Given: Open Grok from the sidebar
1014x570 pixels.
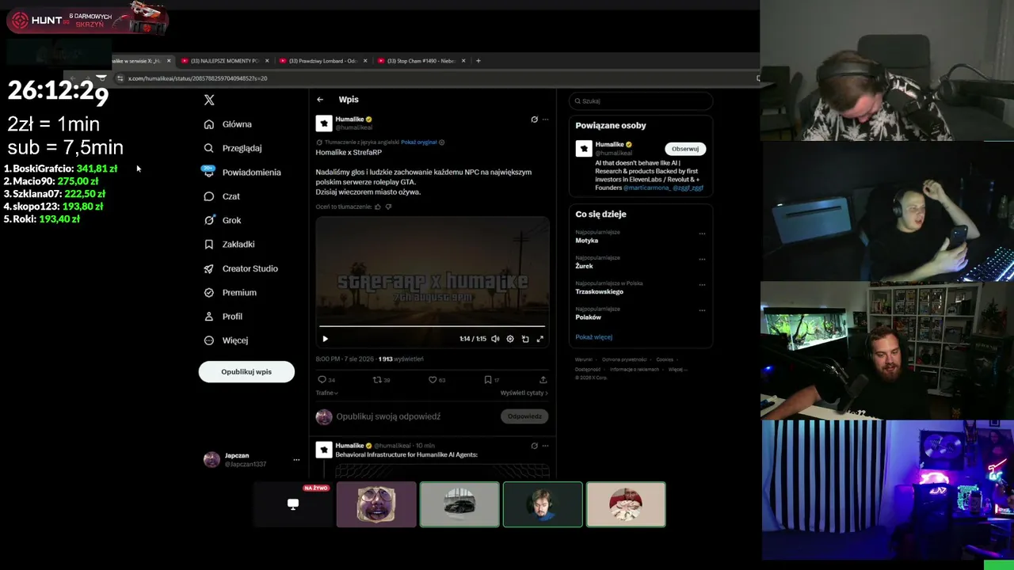Looking at the screenshot, I should pos(223,220).
